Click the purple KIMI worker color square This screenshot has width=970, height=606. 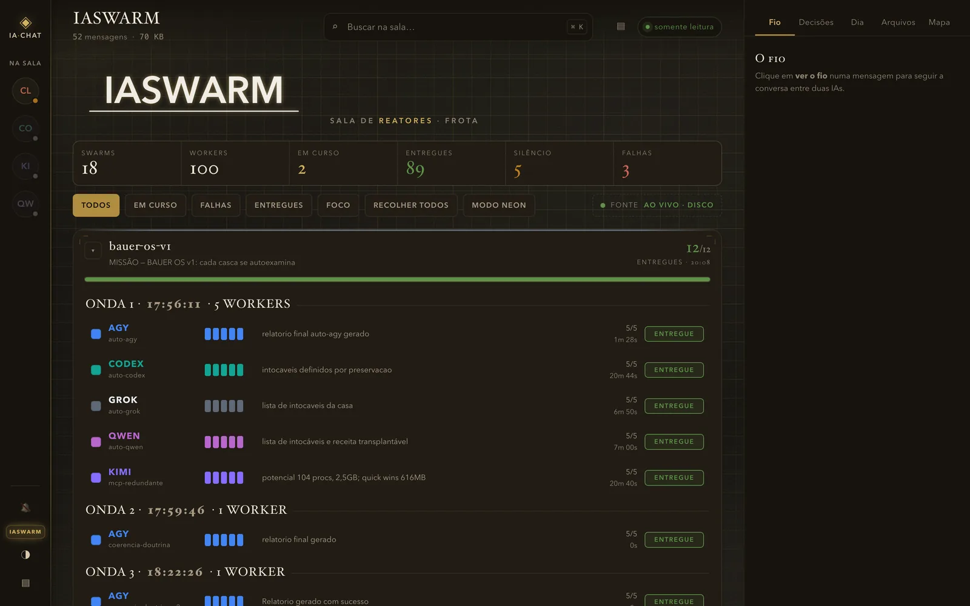(96, 478)
